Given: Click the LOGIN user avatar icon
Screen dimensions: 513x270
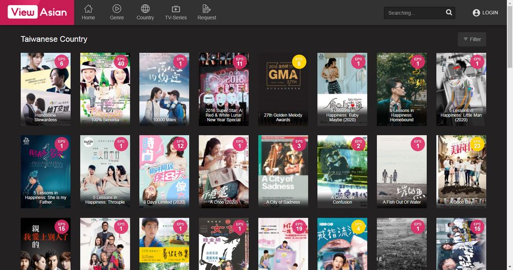Looking at the screenshot, I should click(x=476, y=13).
